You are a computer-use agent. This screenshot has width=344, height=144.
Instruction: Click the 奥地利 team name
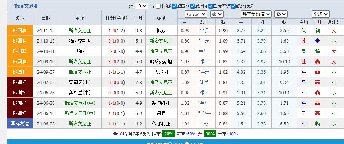coord(161,72)
